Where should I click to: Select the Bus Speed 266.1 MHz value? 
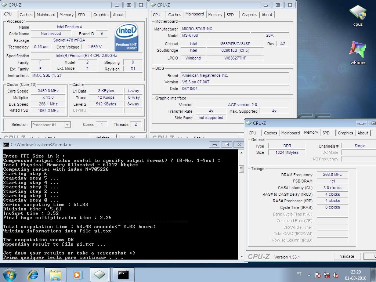48,104
